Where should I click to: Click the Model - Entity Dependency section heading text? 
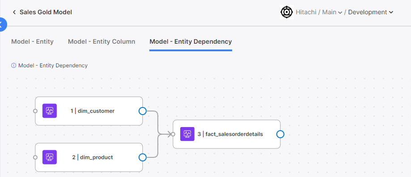click(53, 66)
